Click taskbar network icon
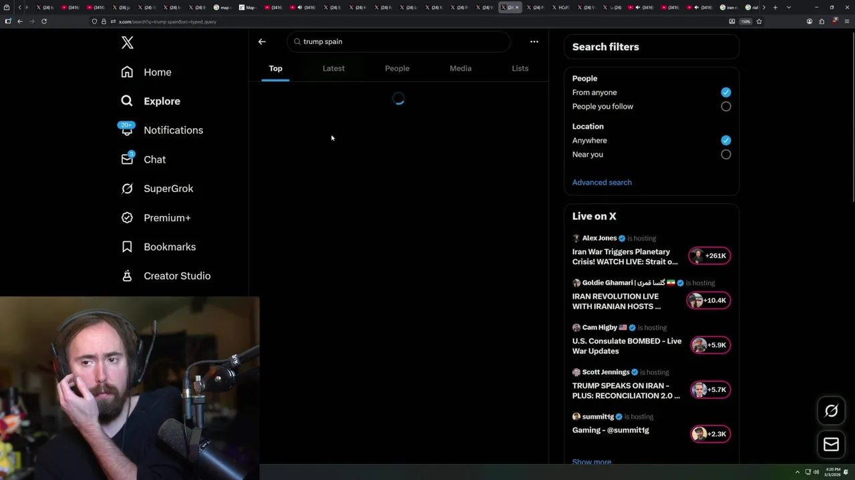Viewport: 855px width, 480px height. 807,472
